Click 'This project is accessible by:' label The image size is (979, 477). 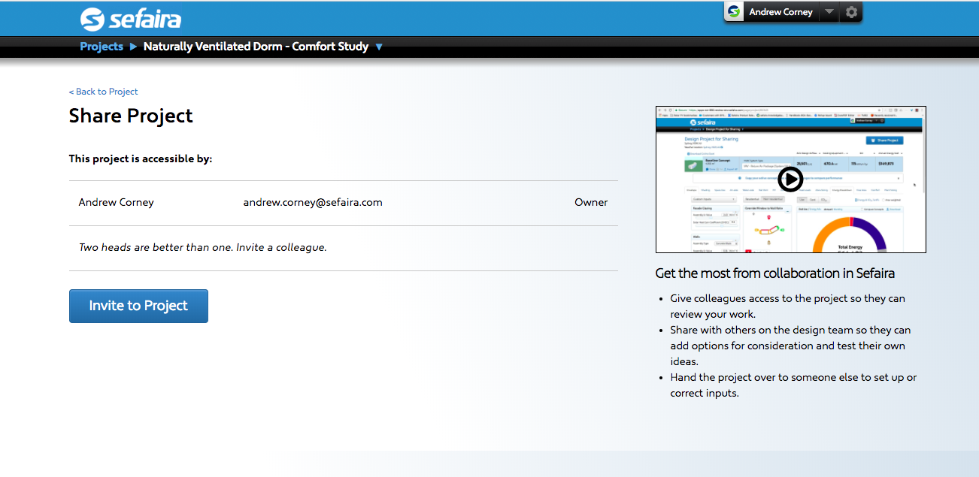(x=141, y=159)
